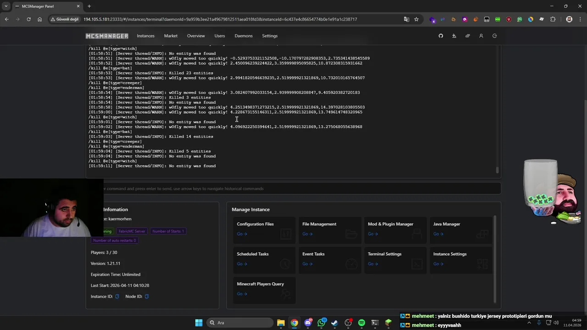The height and width of the screenshot is (330, 587).
Task: Open the page layout design icon
Action: [467, 36]
